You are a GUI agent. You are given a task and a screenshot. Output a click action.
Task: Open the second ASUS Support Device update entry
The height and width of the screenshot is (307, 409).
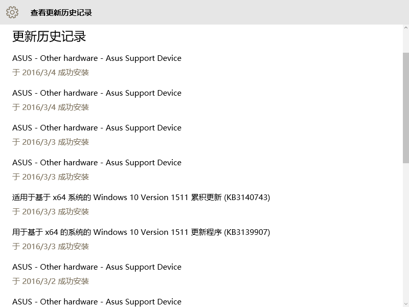coord(97,93)
